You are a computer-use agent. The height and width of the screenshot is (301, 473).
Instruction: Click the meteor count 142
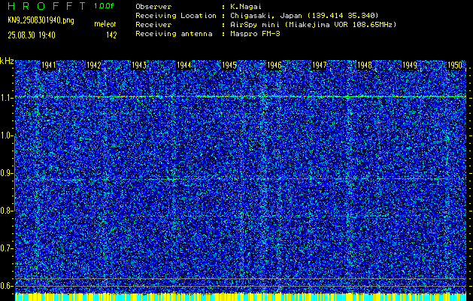click(x=111, y=35)
